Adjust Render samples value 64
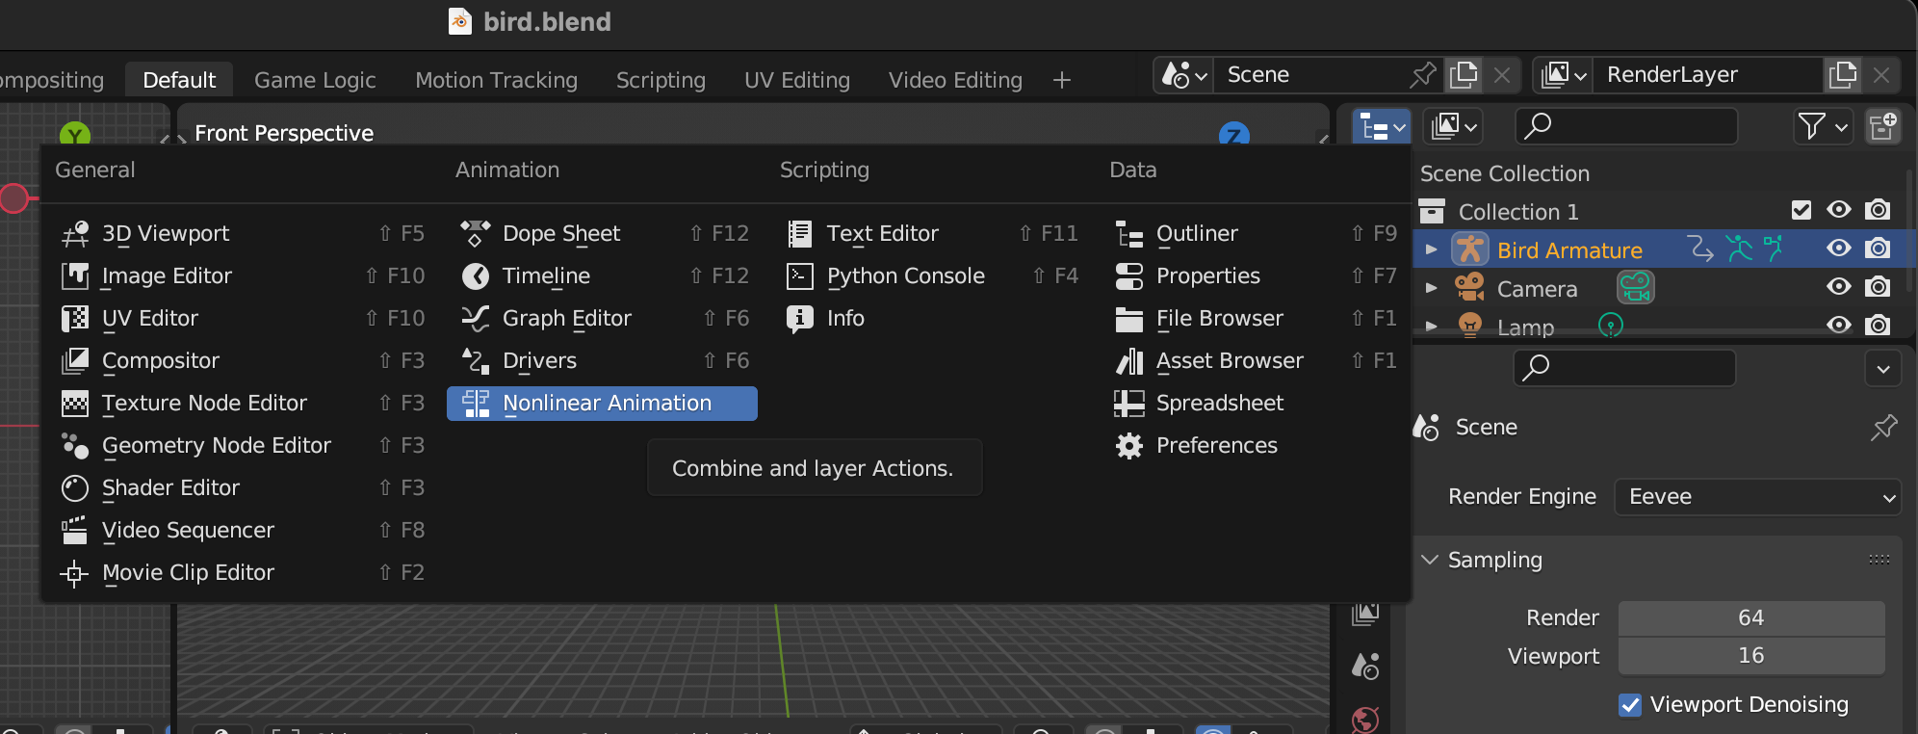This screenshot has width=1918, height=734. point(1751,618)
